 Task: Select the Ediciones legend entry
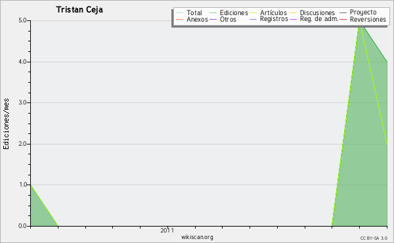[x=234, y=12]
